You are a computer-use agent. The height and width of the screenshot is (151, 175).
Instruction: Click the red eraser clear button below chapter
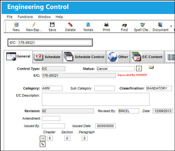[x=43, y=144]
